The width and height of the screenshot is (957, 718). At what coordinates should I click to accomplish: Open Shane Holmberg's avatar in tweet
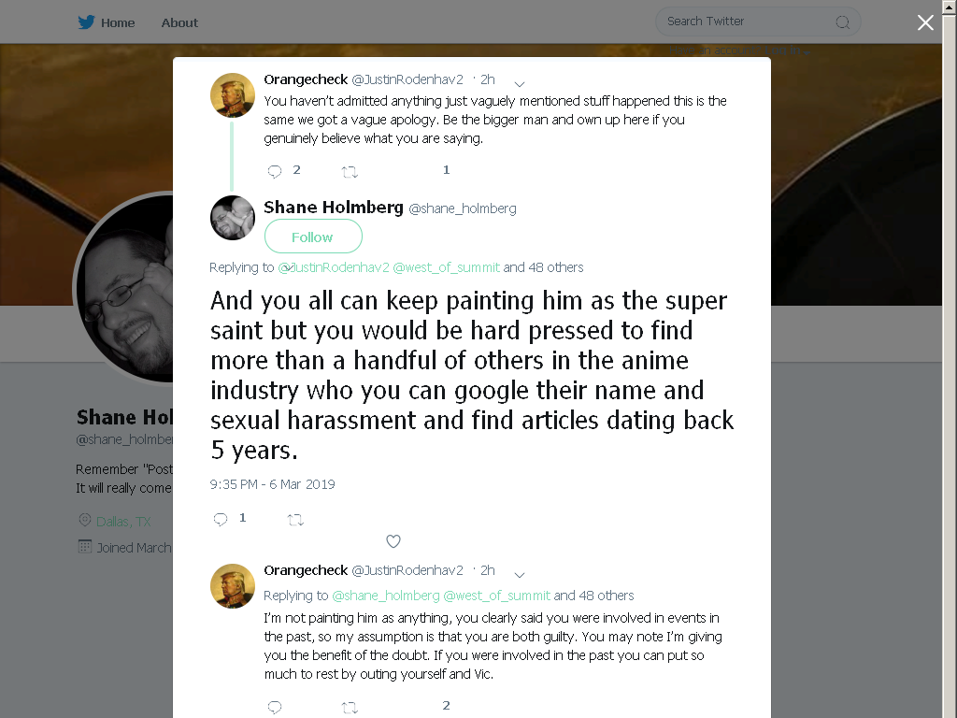(x=233, y=217)
